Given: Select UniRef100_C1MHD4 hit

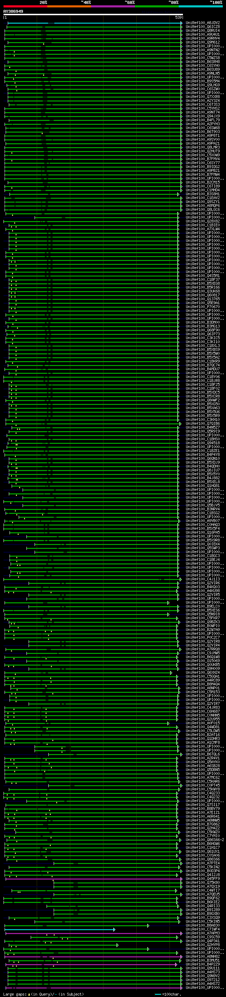Looking at the screenshot, I should point(203,190).
